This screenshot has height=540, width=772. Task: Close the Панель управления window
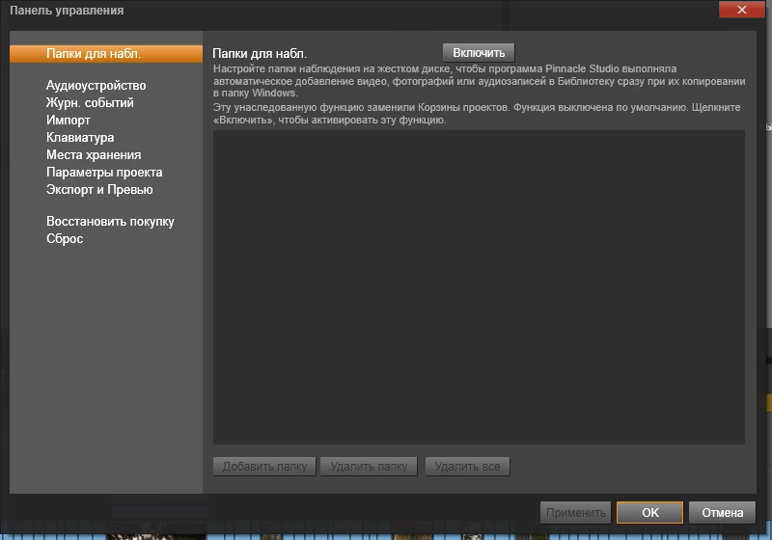coord(741,10)
